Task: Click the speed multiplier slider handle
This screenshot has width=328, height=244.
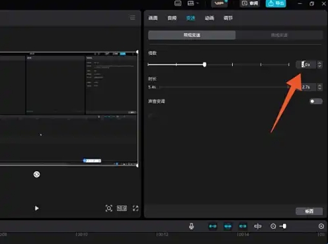Action: tap(204, 65)
